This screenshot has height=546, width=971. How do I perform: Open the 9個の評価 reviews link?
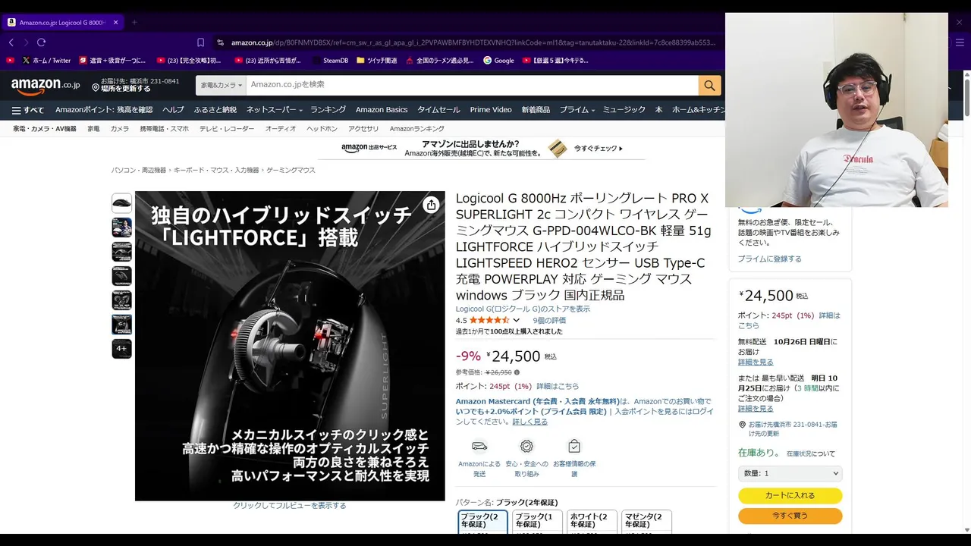[549, 321]
